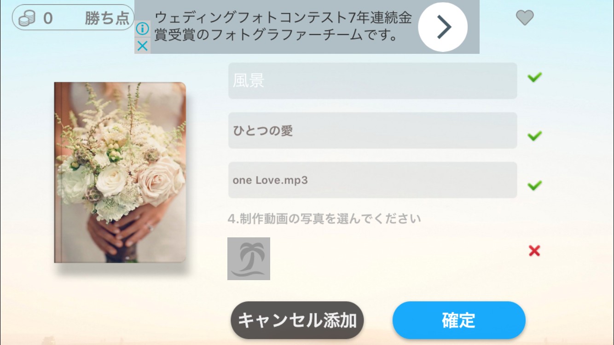Viewport: 614px width, 345px height.
Task: Tap the wedding bouquet album cover
Action: point(120,172)
